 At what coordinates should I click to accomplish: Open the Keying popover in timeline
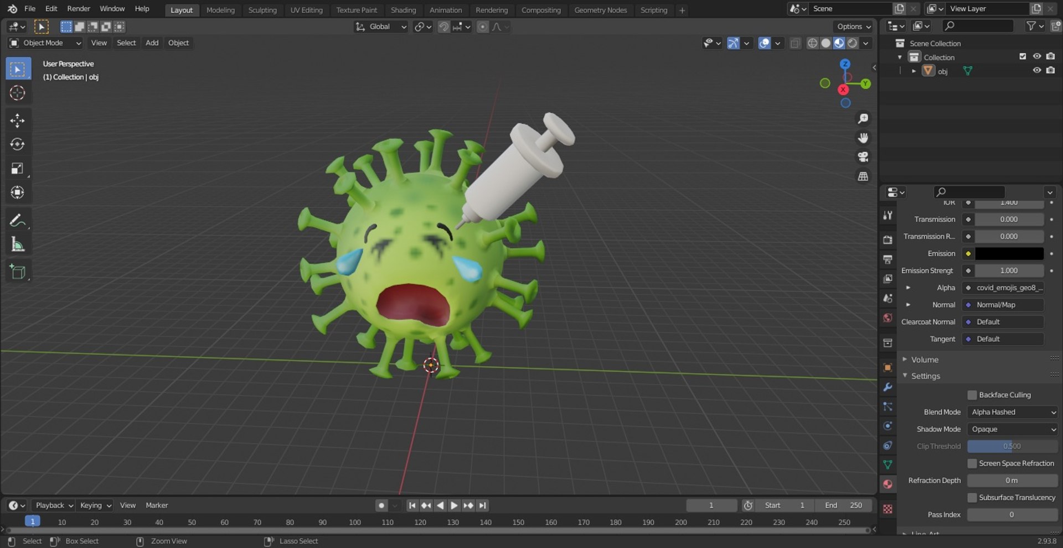click(x=95, y=505)
